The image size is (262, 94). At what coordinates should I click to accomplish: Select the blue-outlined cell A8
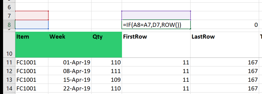(32, 25)
